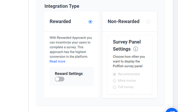178x112 pixels.
Task: Click the Integration Type heading
Action: [62, 6]
